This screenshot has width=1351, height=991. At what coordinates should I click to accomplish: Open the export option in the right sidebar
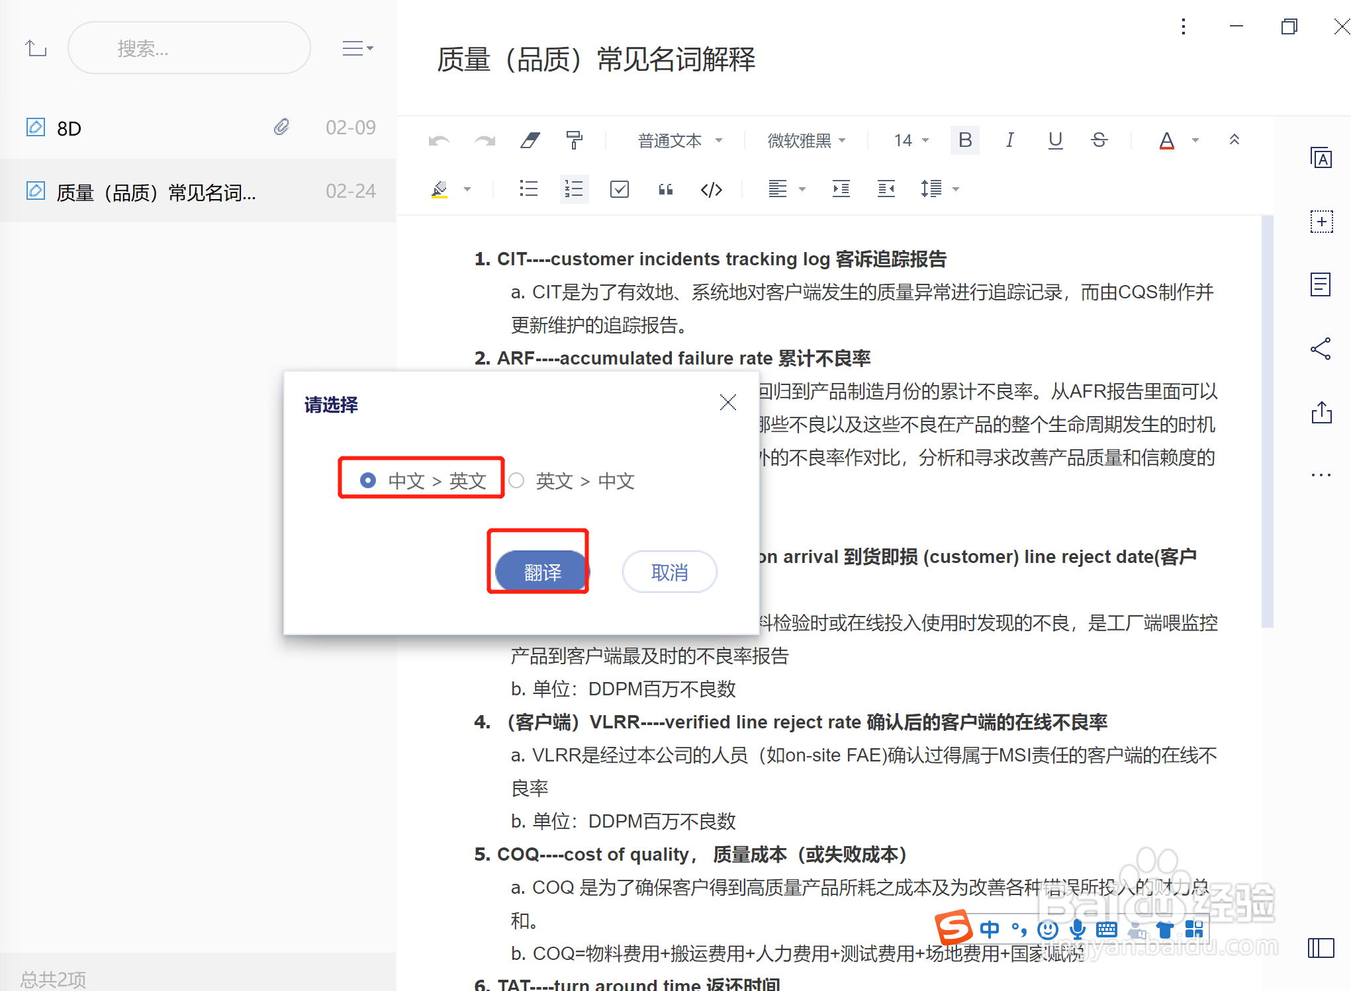point(1321,413)
